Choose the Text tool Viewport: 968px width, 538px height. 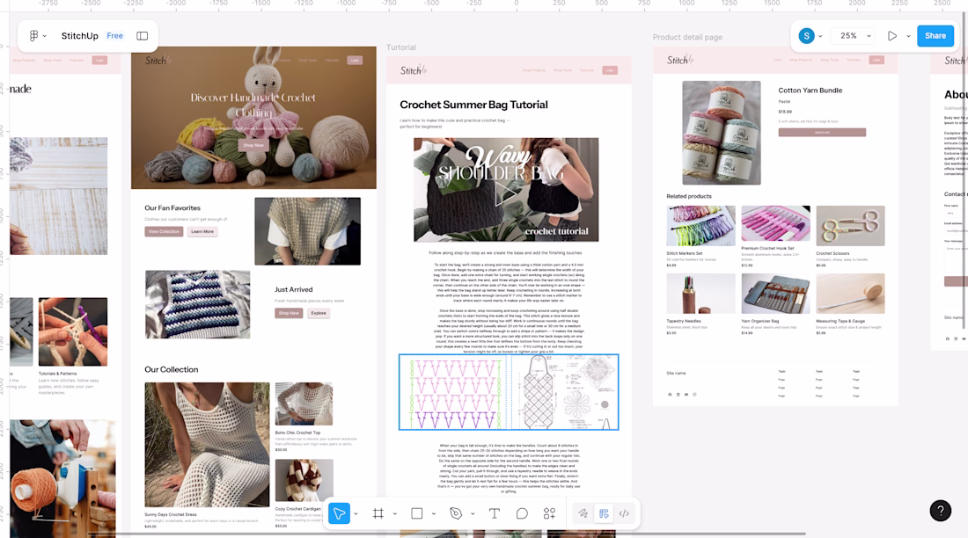(x=495, y=513)
